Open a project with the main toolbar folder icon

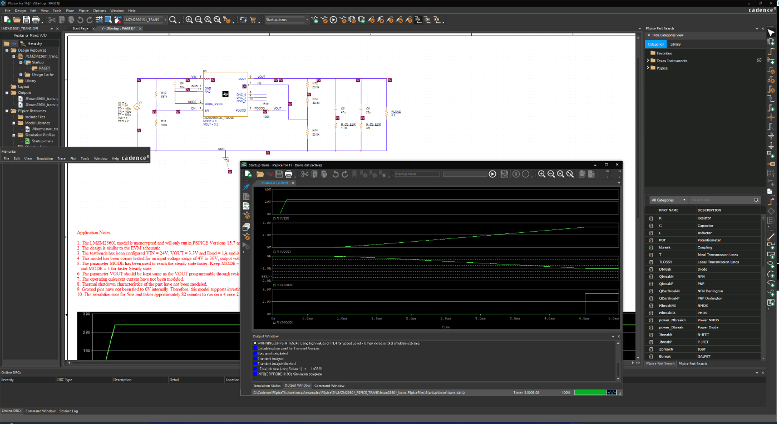(17, 19)
